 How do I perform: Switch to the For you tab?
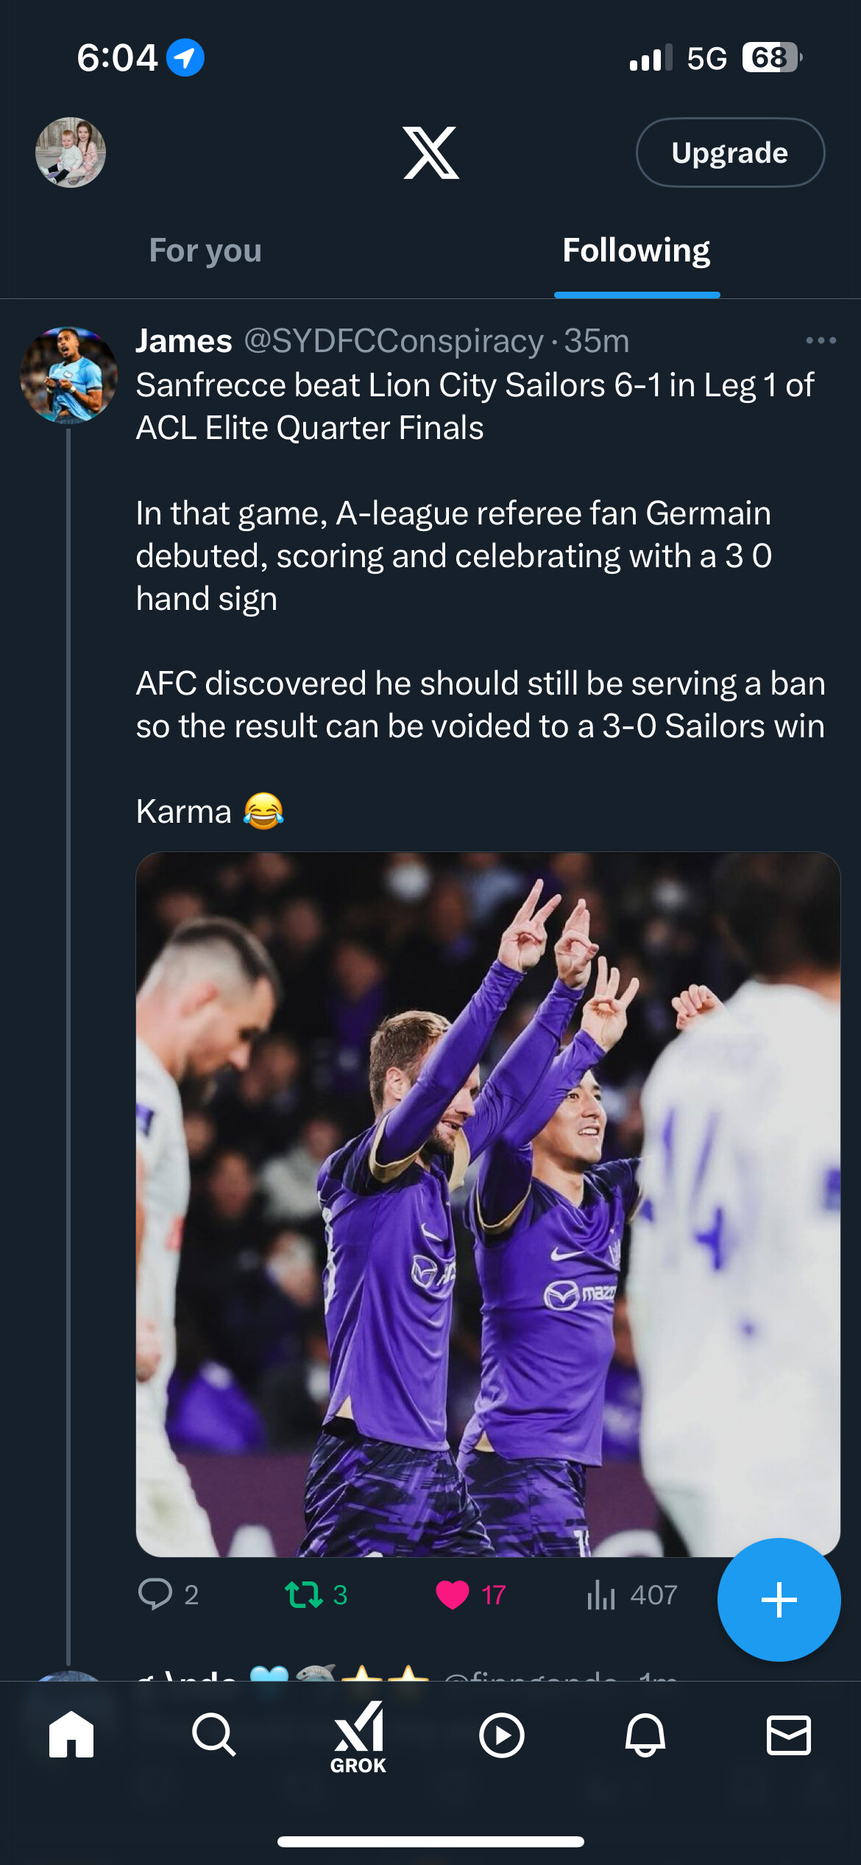(x=205, y=250)
